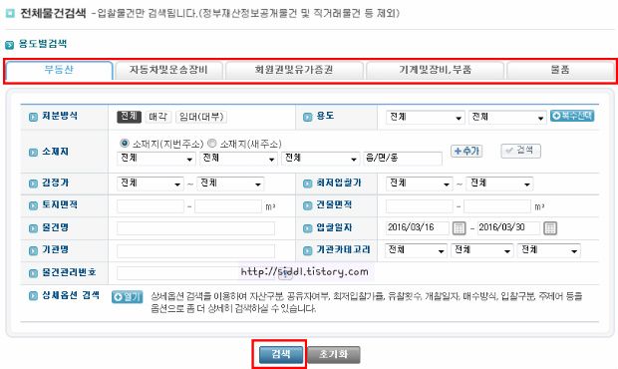The height and width of the screenshot is (369, 618).
Task: Open second 소재지 region dropdown
Action: [x=238, y=159]
